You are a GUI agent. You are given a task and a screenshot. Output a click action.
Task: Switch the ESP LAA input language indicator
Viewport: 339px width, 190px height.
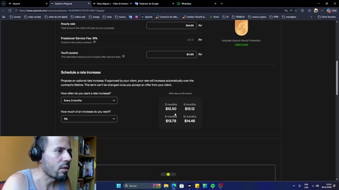306,186
